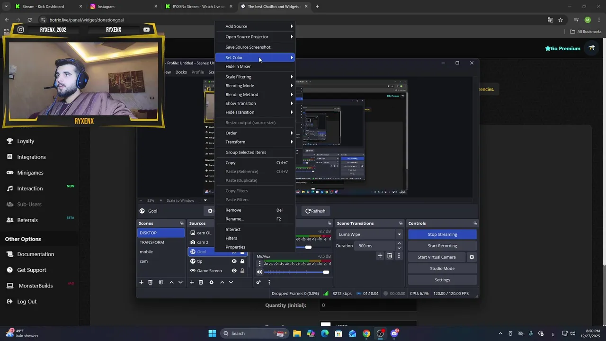This screenshot has width=606, height=341.
Task: Hide the tip source via eye icon
Action: [234, 261]
